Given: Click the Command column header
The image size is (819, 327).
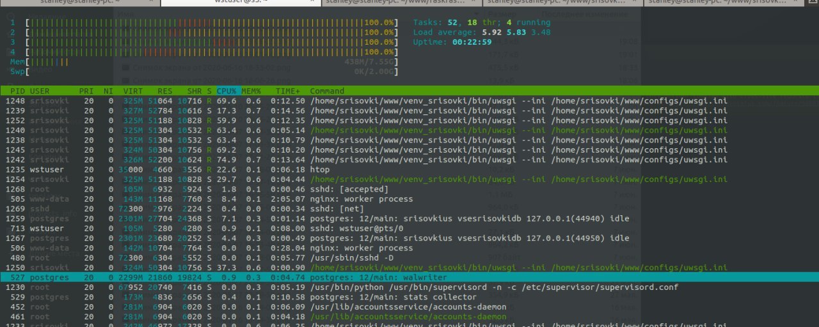Looking at the screenshot, I should click(x=327, y=91).
